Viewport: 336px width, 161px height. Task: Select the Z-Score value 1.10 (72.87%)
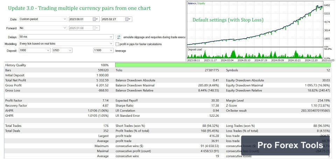click(320, 106)
